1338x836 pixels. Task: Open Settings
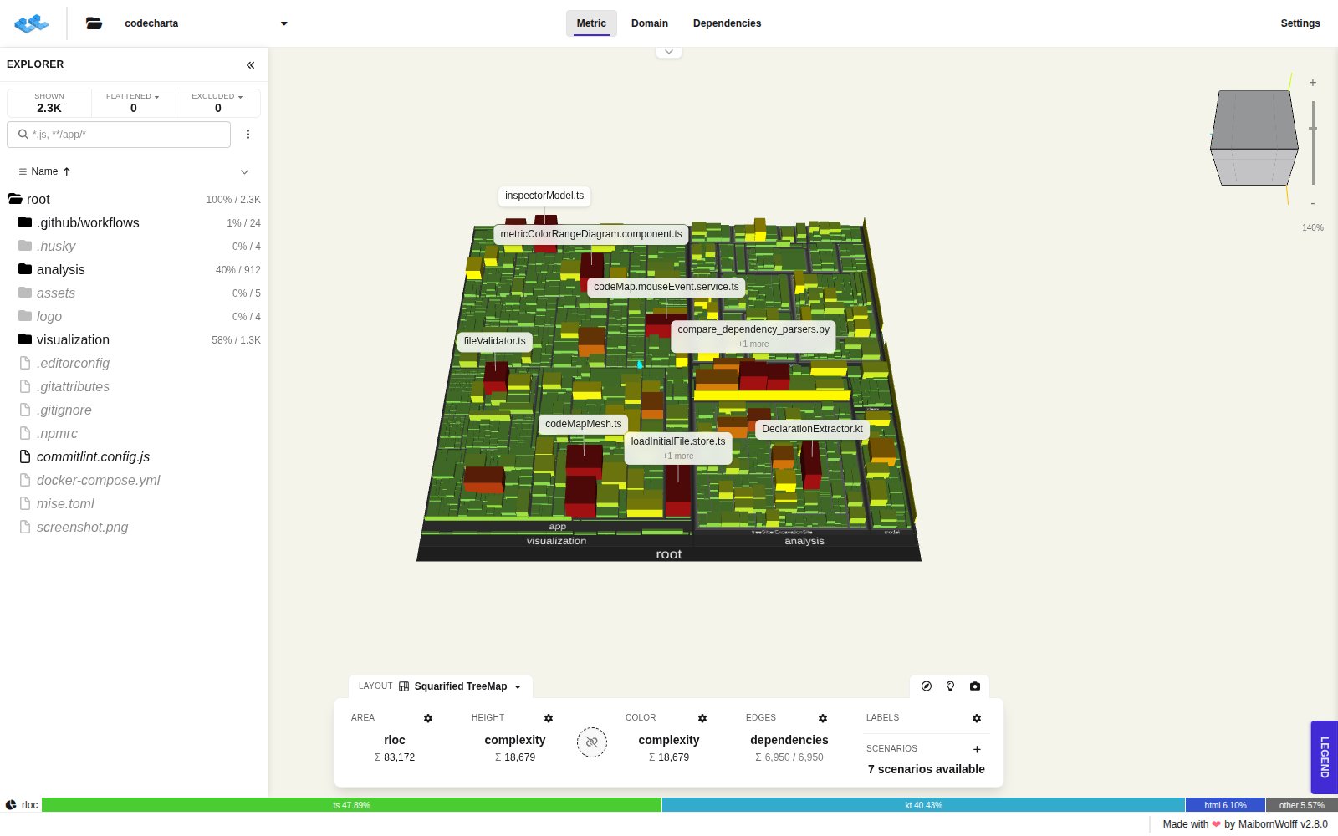[1300, 23]
